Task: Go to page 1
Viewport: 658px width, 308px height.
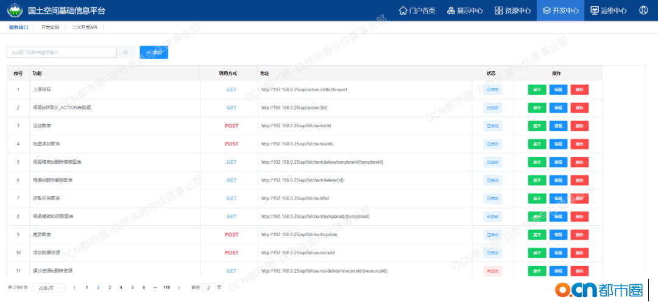Action: click(87, 287)
